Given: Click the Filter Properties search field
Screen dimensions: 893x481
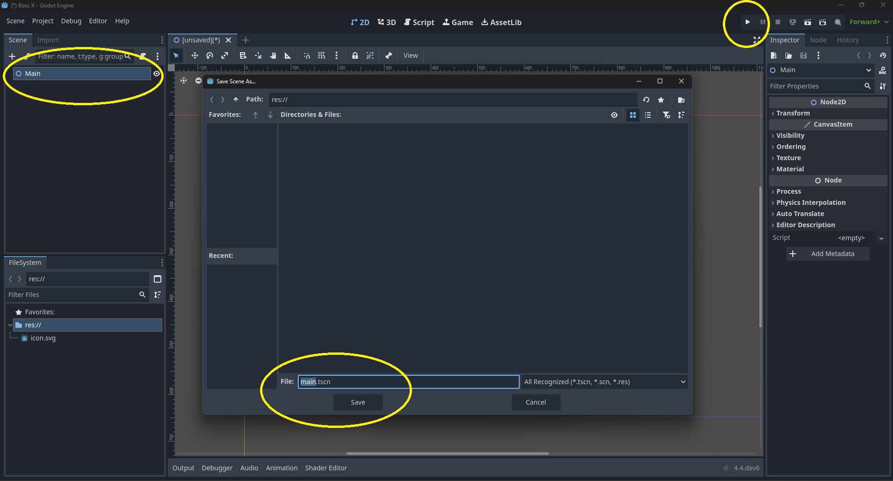Looking at the screenshot, I should 821,86.
